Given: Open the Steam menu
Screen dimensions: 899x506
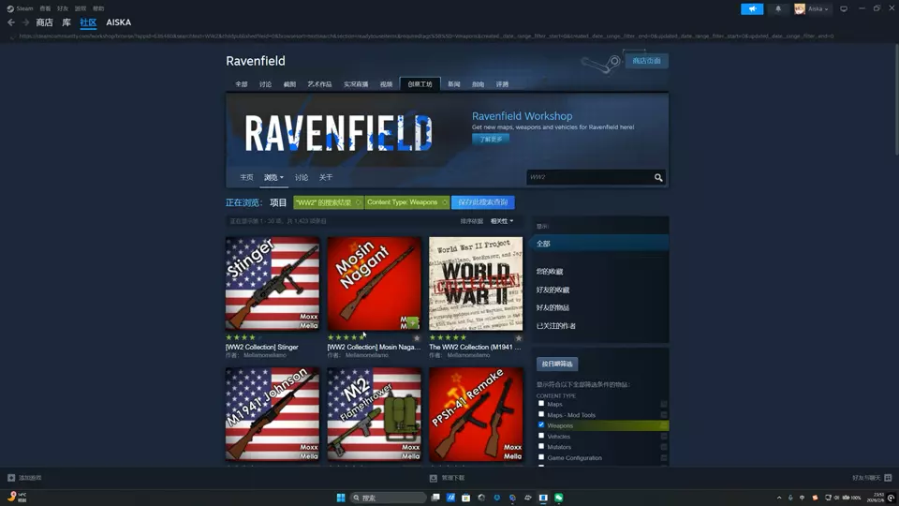Looking at the screenshot, I should [x=20, y=8].
